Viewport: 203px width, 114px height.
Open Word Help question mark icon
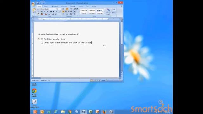[121, 6]
